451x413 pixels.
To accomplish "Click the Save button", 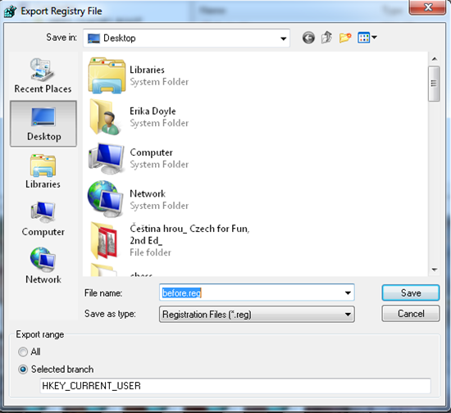I will point(411,293).
